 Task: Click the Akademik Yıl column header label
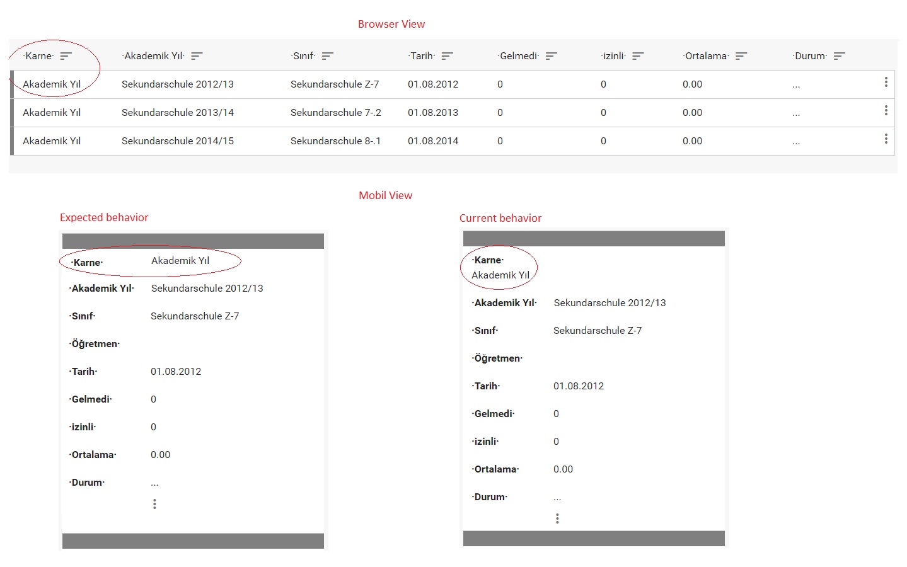pyautogui.click(x=153, y=55)
